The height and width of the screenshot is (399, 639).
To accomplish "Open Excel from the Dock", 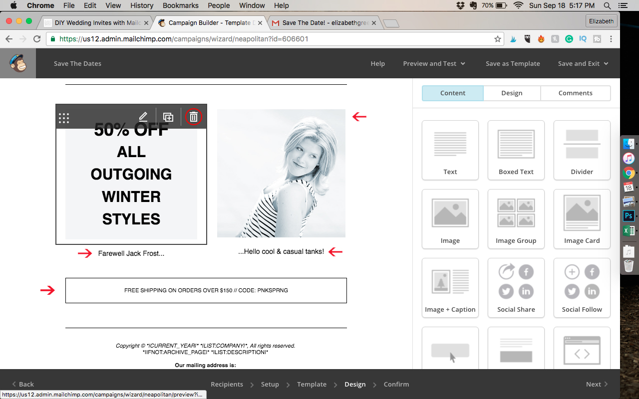I will (x=629, y=230).
